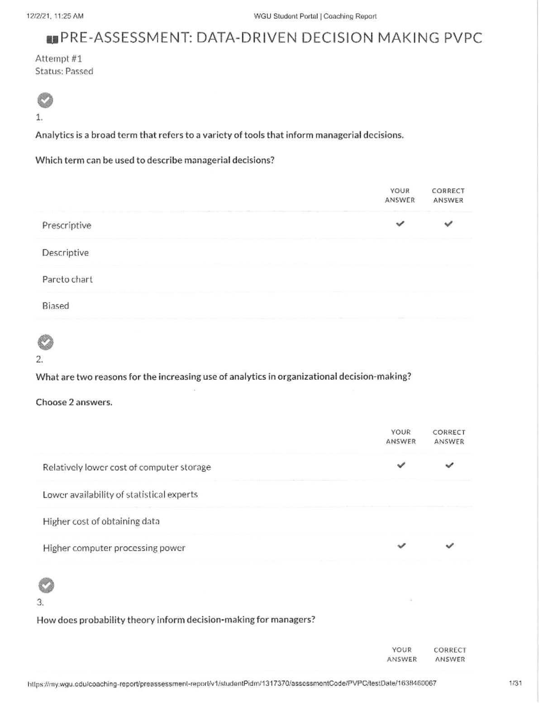
Task: Select Lower availability of statistical experts
Action: 120,494
